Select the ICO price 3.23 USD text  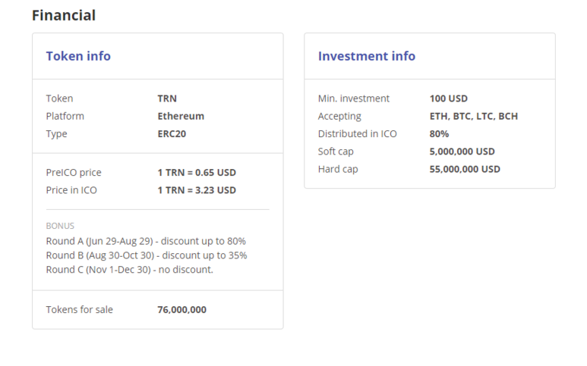point(197,190)
